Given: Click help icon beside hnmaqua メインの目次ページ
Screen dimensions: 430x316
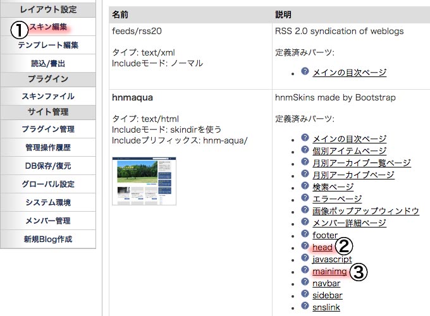Looking at the screenshot, I should [x=305, y=138].
